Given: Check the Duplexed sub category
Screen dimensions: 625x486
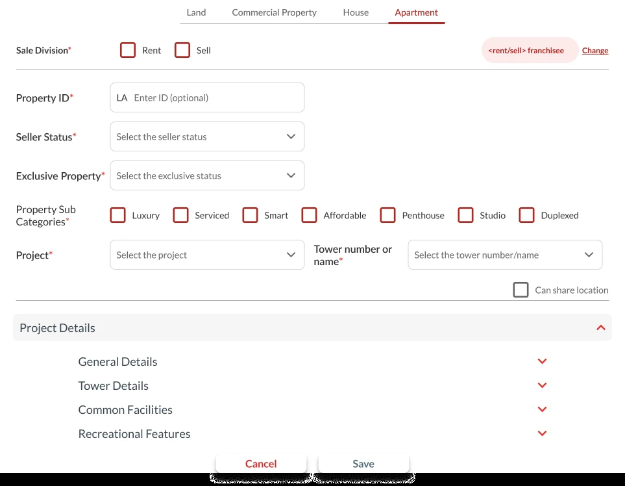Looking at the screenshot, I should click(x=526, y=215).
